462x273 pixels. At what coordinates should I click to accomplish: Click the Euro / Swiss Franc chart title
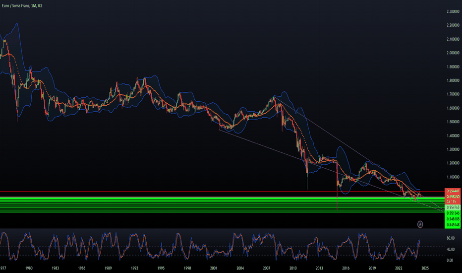tap(22, 5)
